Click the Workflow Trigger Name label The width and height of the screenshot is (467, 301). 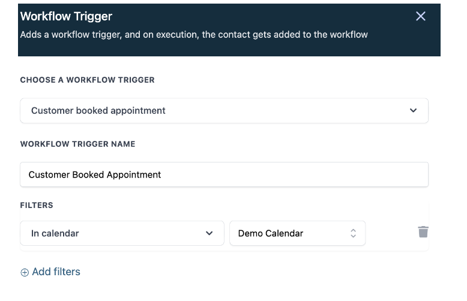(x=77, y=144)
